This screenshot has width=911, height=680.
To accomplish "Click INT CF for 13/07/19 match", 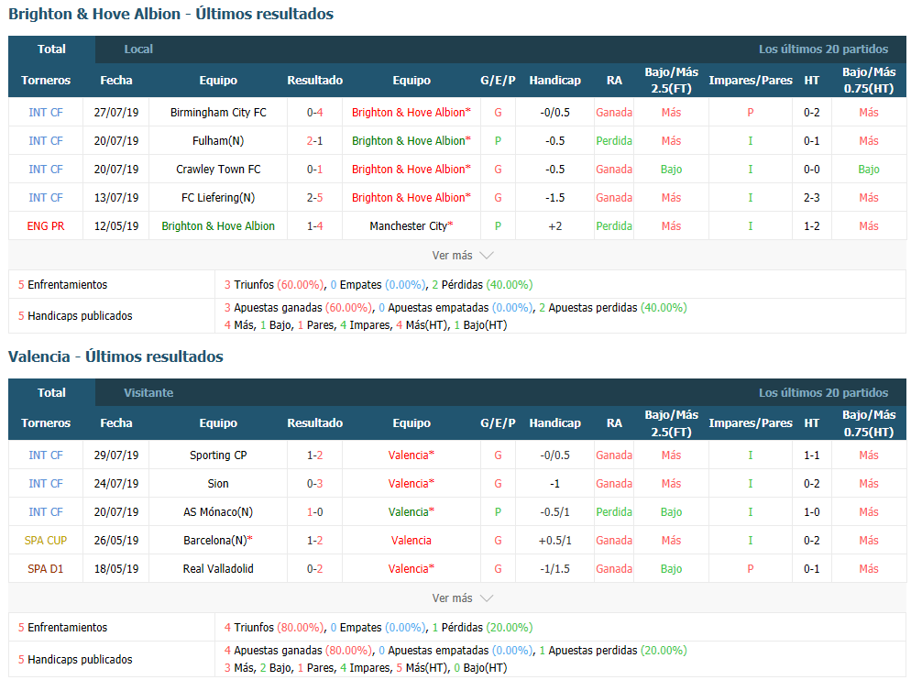I will (45, 198).
